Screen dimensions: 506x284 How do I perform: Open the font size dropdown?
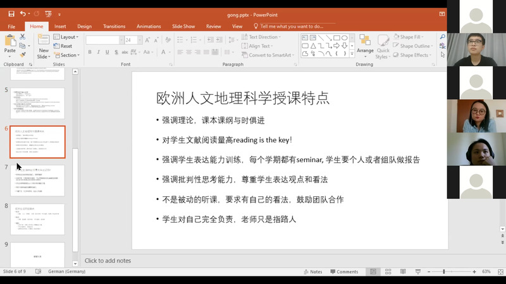point(140,40)
